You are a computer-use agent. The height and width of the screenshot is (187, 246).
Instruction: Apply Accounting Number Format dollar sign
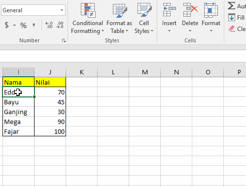click(x=6, y=25)
